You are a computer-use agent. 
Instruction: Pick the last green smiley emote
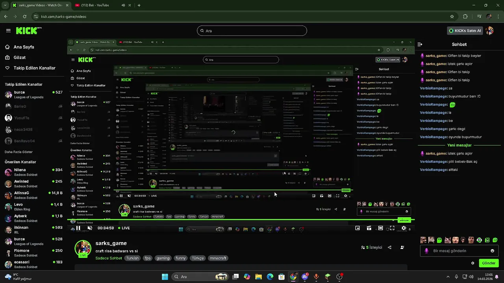495,240
